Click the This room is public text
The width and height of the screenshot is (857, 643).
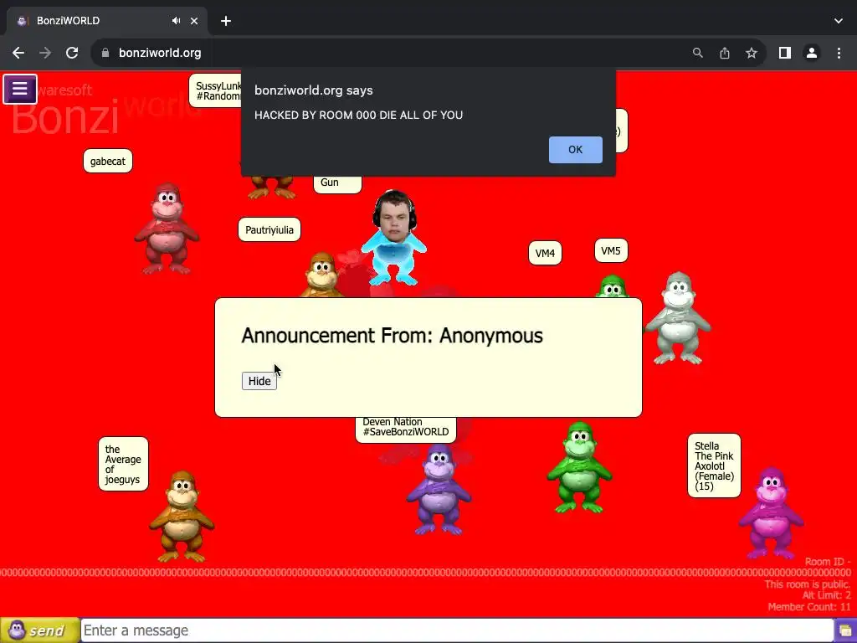click(x=808, y=584)
